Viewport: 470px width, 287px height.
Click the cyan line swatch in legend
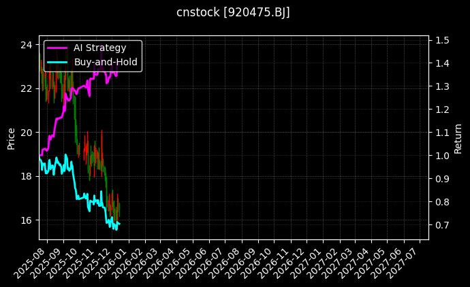tap(57, 62)
